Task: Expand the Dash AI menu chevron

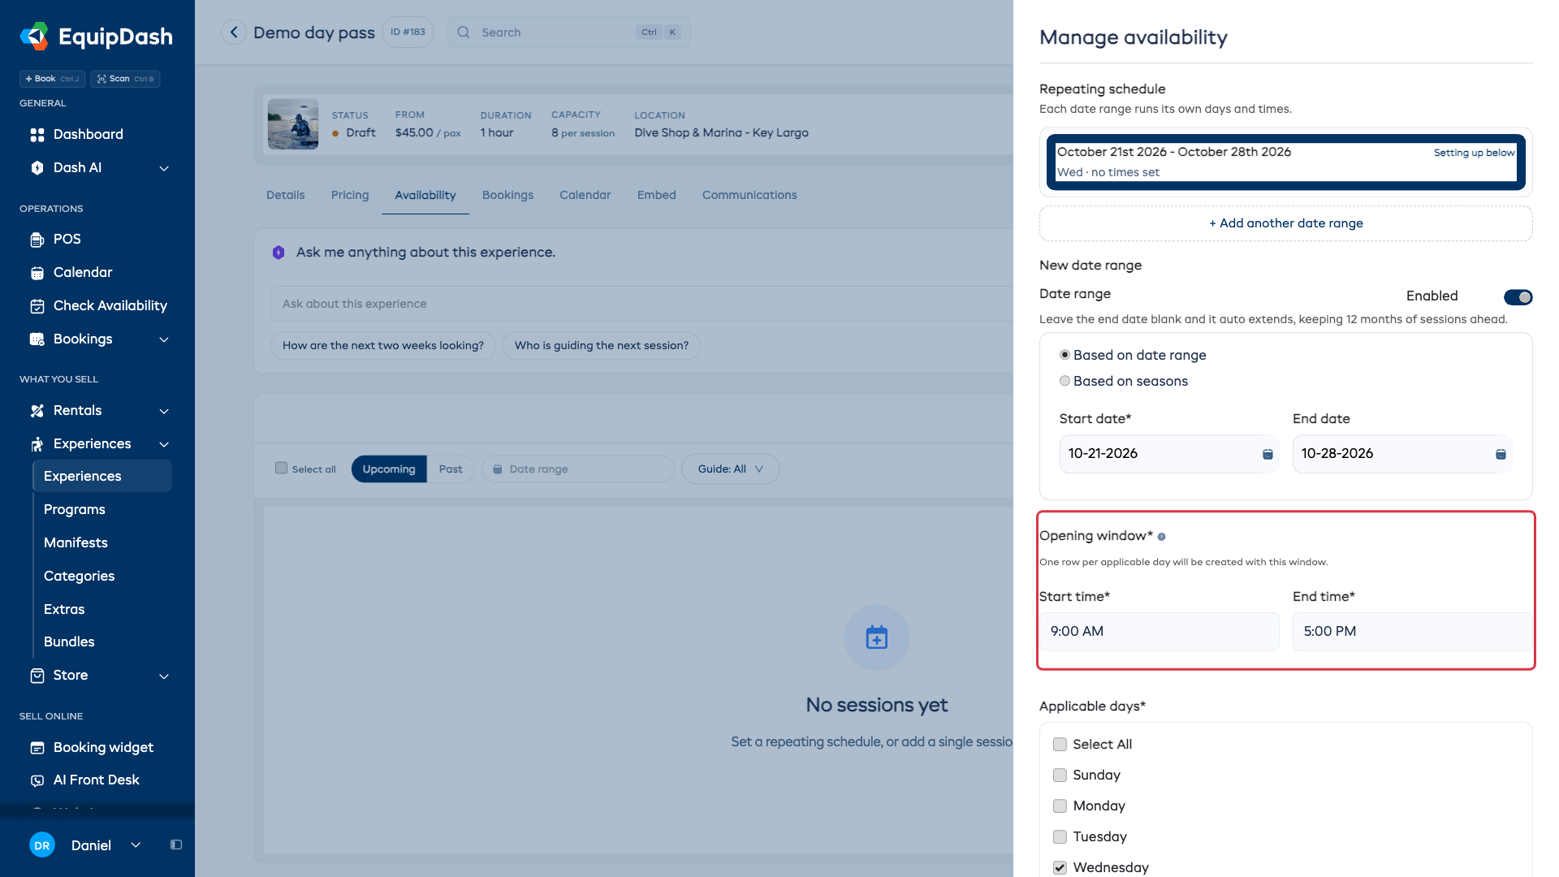Action: pyautogui.click(x=164, y=169)
